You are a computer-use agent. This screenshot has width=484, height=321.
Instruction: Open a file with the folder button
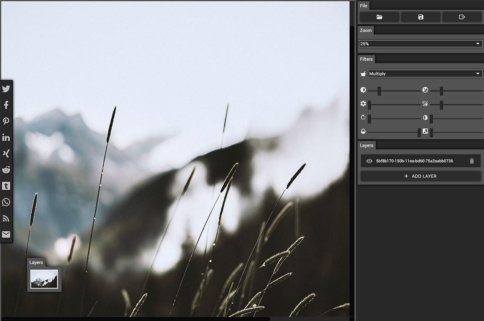click(x=379, y=17)
